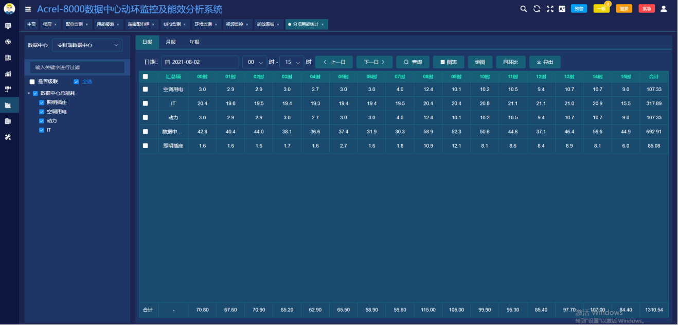Close the 楼层 tab
The width and height of the screenshot is (678, 325).
coord(56,25)
